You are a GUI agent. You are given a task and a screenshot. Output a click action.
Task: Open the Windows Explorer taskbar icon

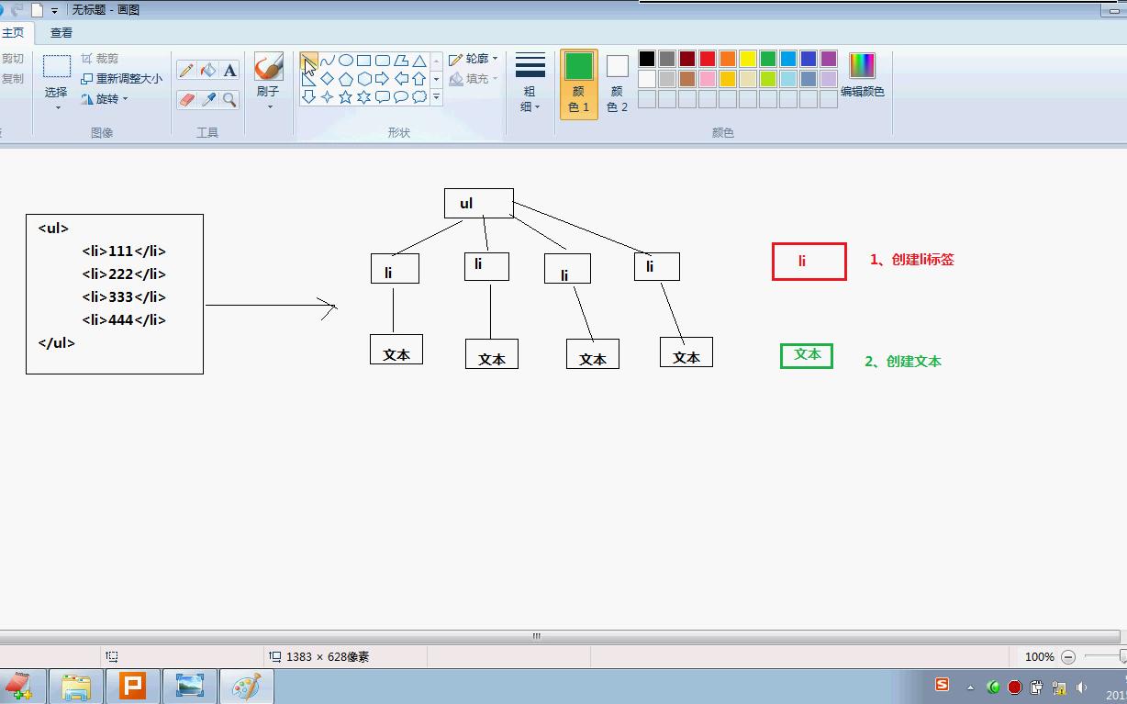(x=76, y=686)
